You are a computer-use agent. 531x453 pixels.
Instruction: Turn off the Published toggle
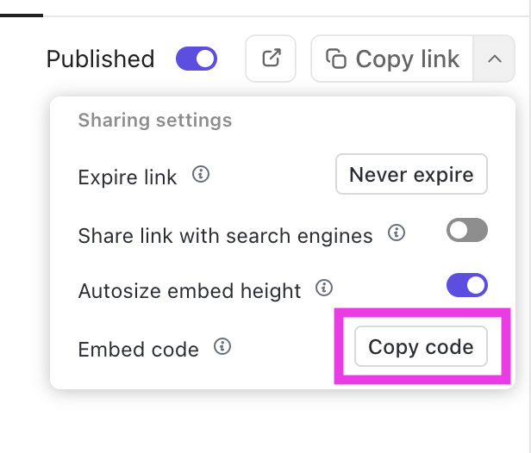coord(197,59)
